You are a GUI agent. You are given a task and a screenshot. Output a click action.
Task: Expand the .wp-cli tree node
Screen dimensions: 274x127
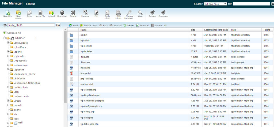(8, 105)
